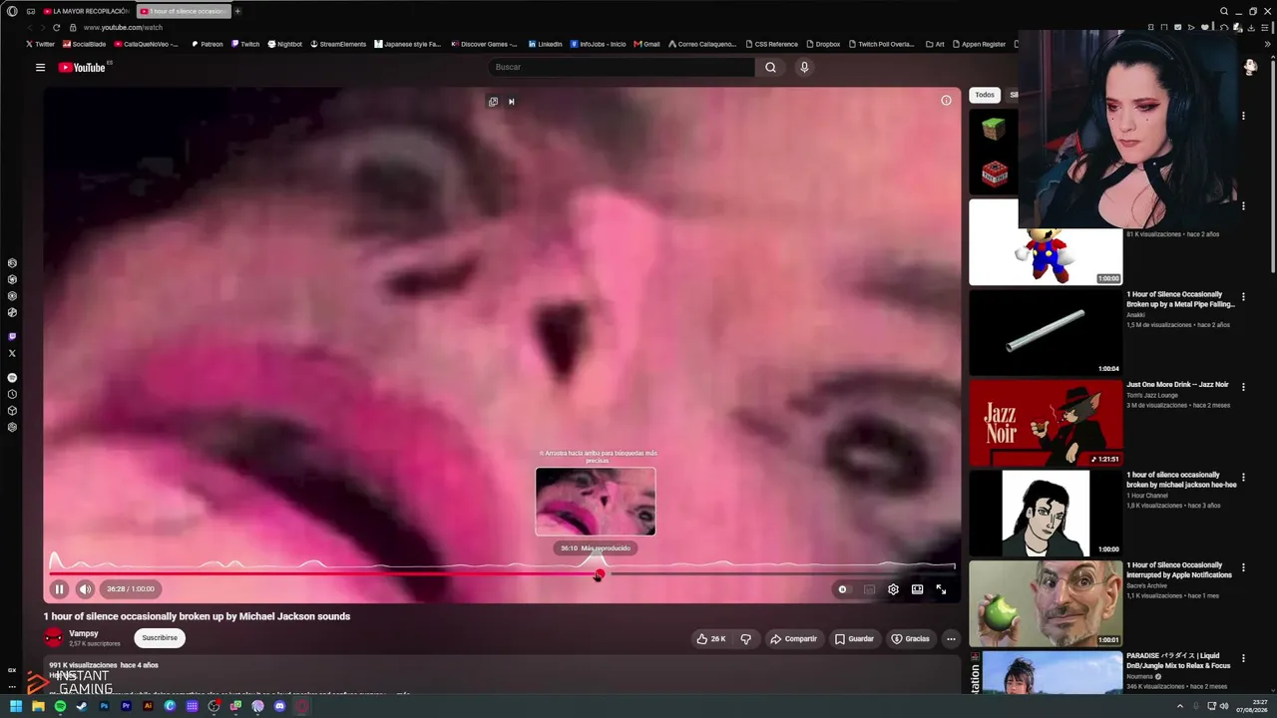Seek on the red video progress bar
The width and height of the screenshot is (1277, 718).
pyautogui.click(x=324, y=574)
